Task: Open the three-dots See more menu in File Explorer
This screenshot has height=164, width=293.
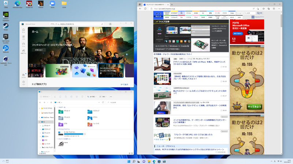Action: point(111,97)
